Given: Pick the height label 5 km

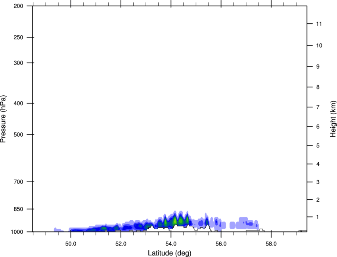Looking at the screenshot, I should pyautogui.click(x=318, y=146).
